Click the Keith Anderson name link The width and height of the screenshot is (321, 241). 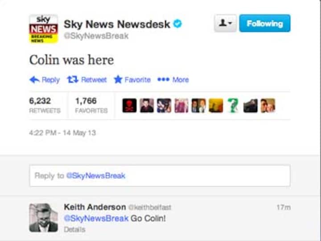pos(95,207)
